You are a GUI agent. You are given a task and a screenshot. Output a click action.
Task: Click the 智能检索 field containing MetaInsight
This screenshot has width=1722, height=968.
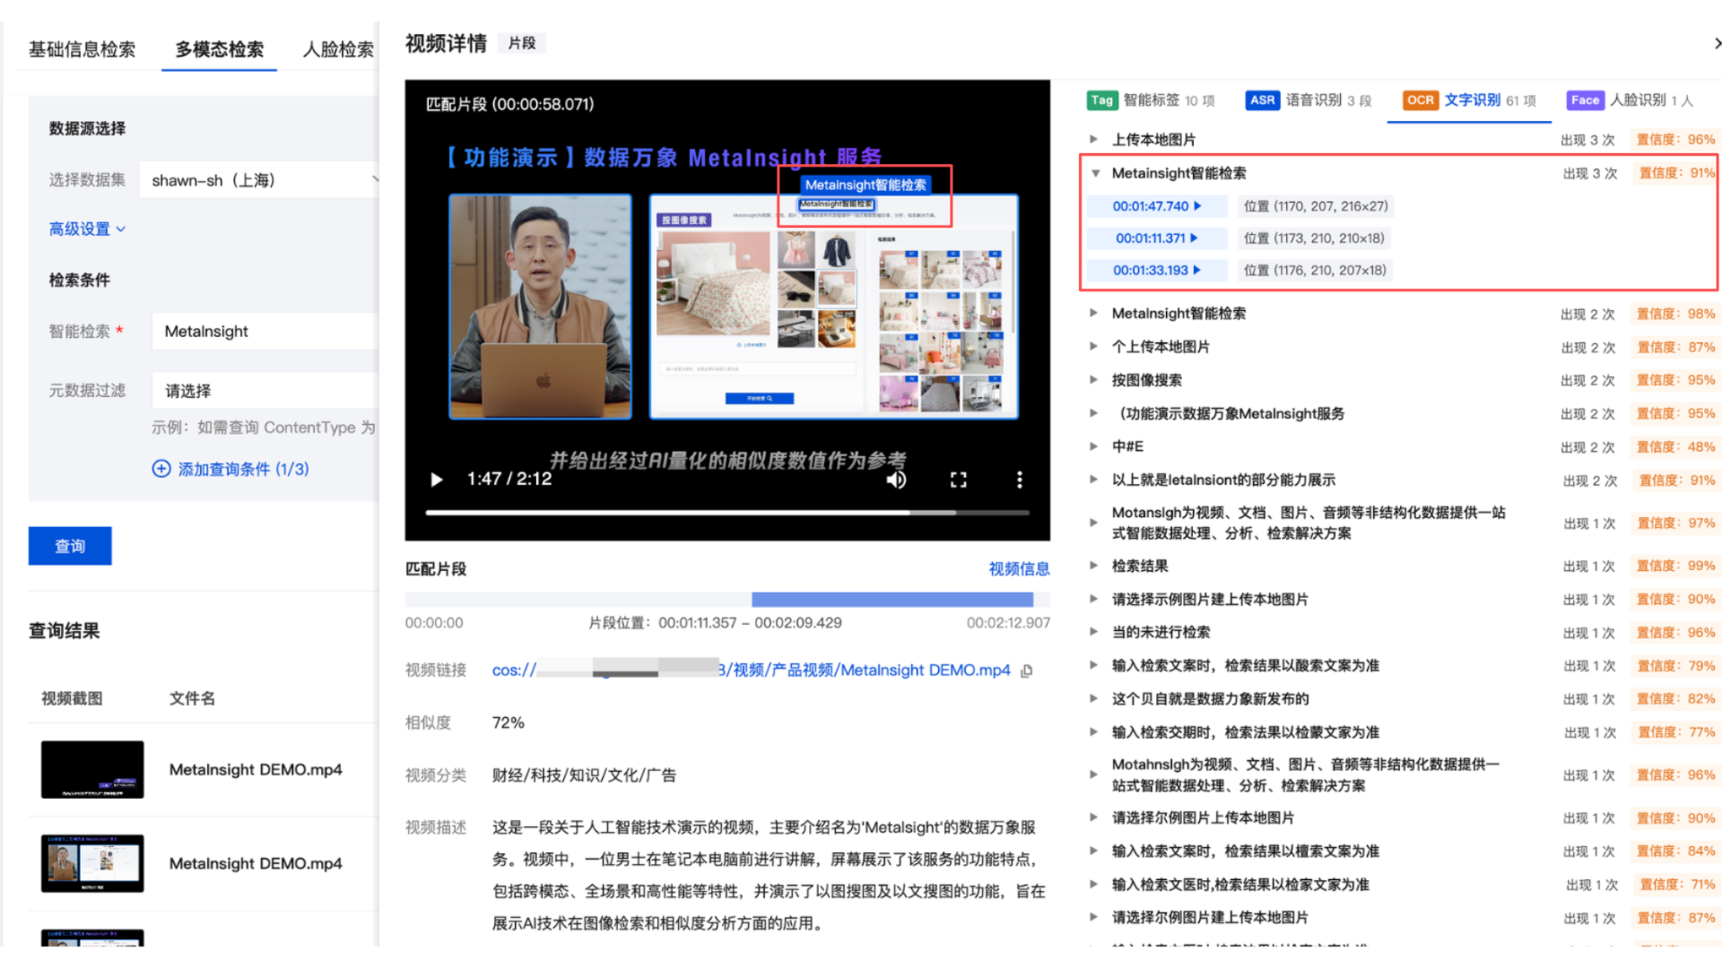pos(265,332)
